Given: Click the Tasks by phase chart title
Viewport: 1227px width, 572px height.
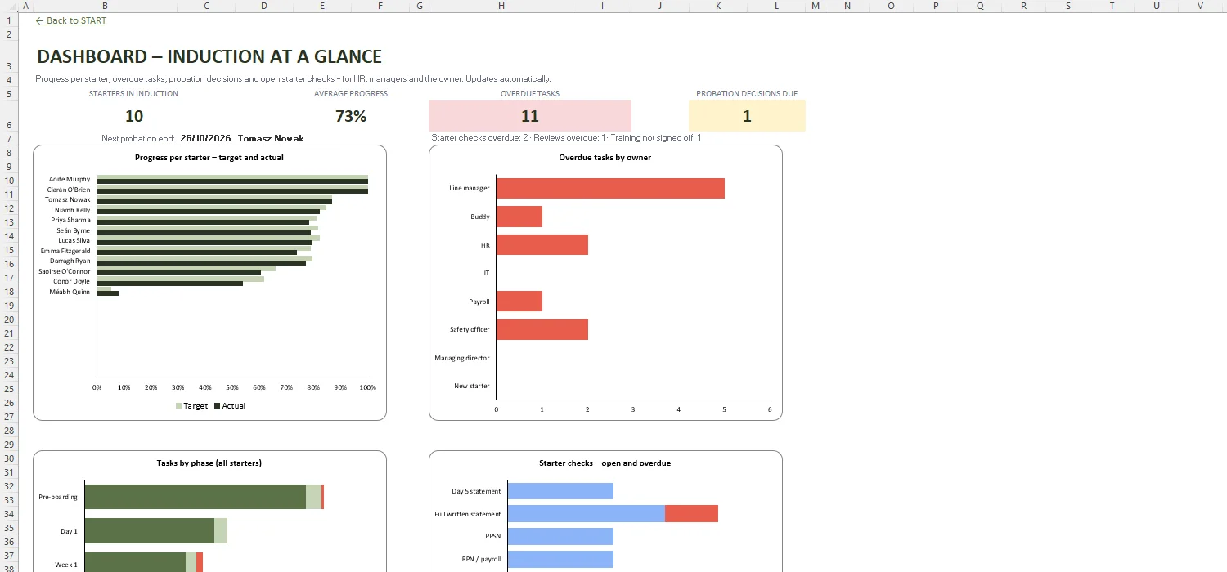Looking at the screenshot, I should click(x=209, y=463).
